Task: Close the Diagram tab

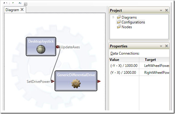Action: (22, 10)
